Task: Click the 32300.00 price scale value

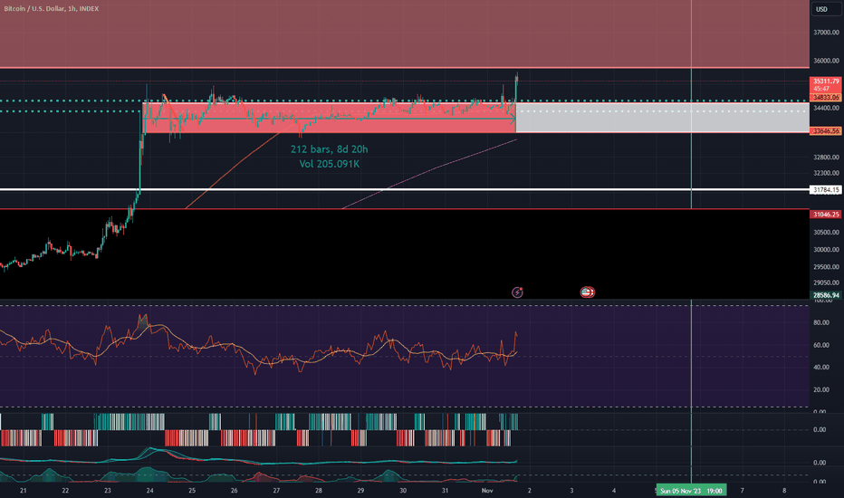Action: [x=826, y=173]
